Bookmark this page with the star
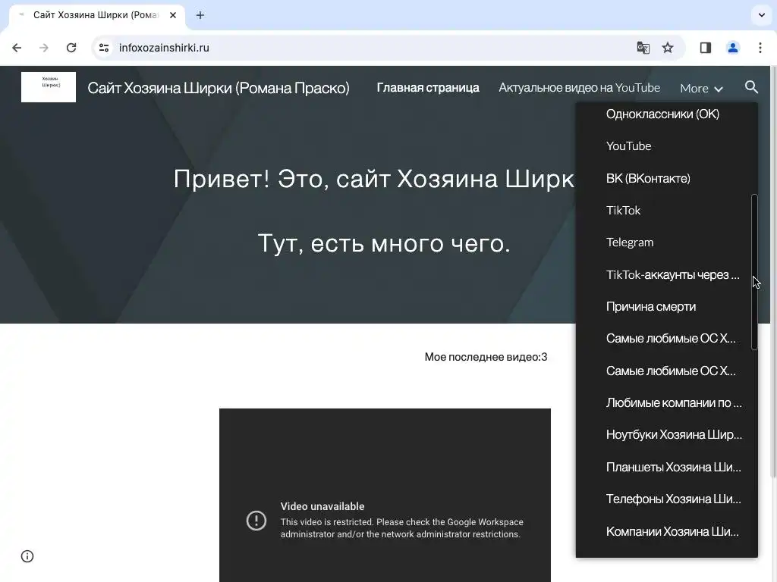Viewport: 777px width, 582px height. pyautogui.click(x=668, y=48)
